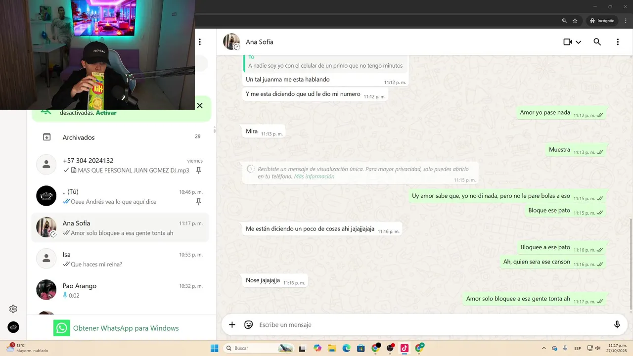633x356 pixels.
Task: Click Pao Arango's profile picture
Action: [46, 290]
